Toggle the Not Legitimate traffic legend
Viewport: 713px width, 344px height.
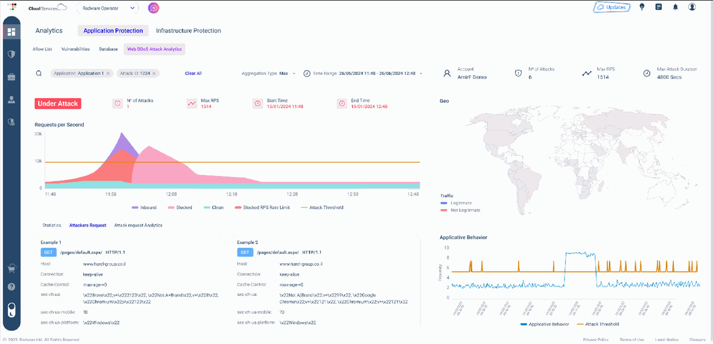[460, 210]
